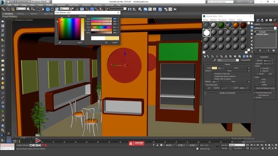This screenshot has width=278, height=156.
Task: Click the red object color swatch in command panel
Action: [276, 24]
